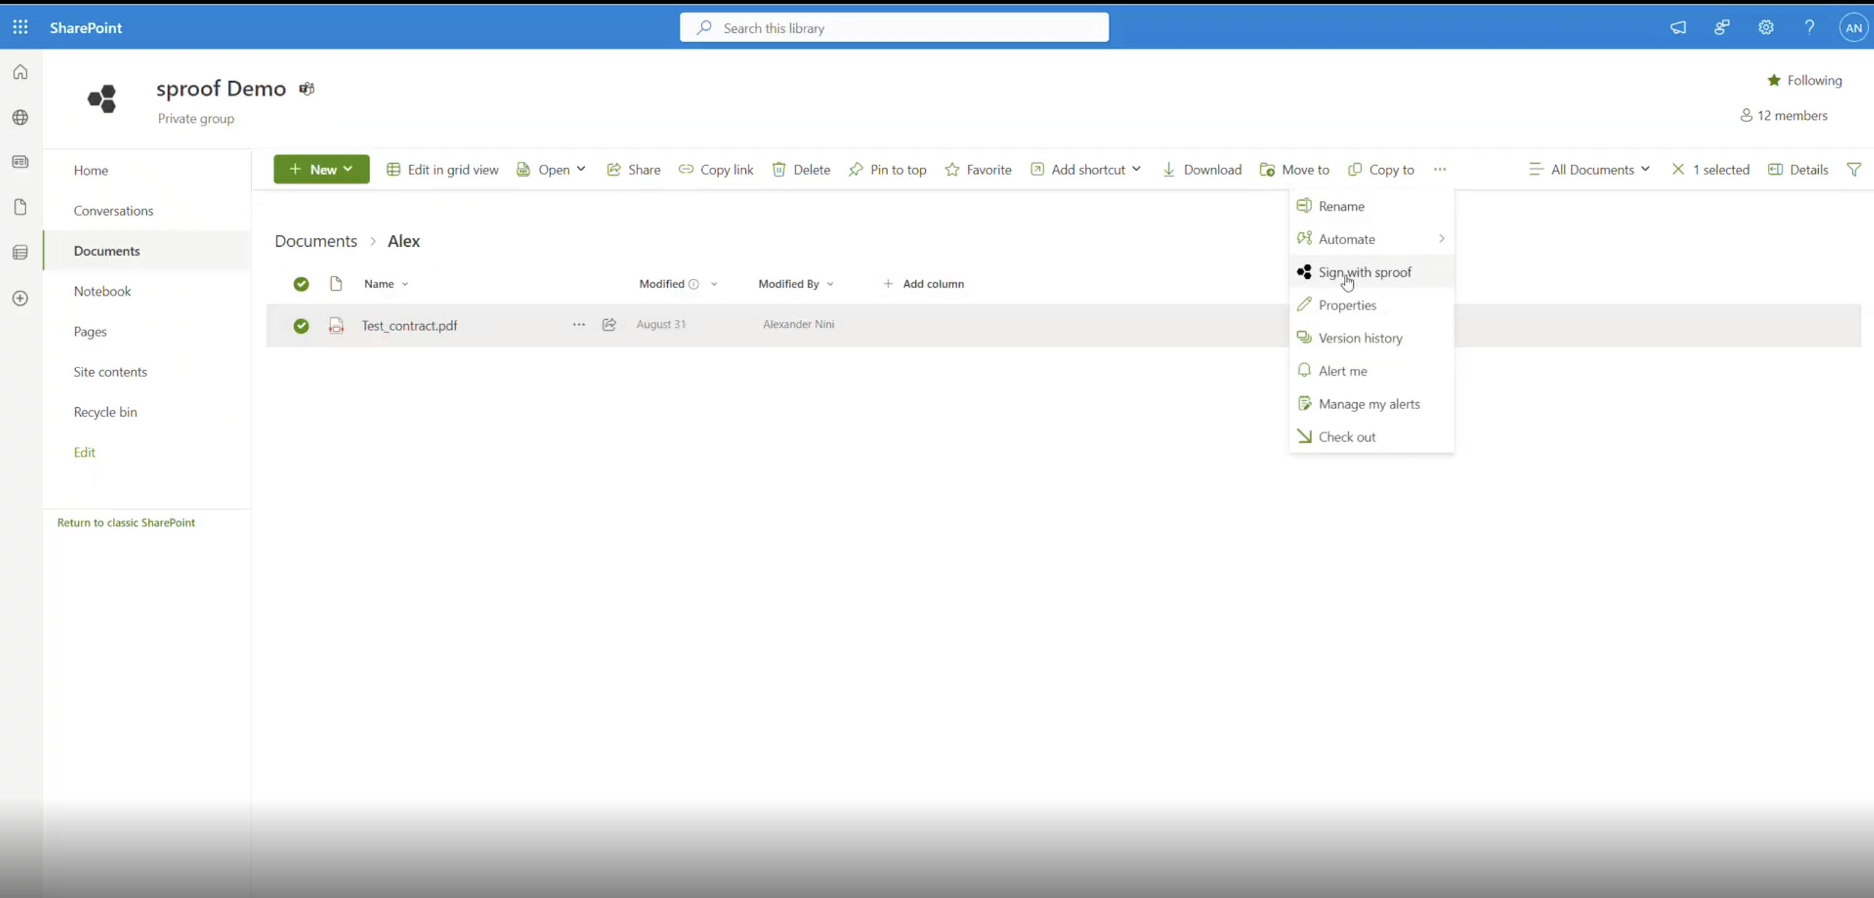Click Add column header
Screen dimensions: 1874x898
click(x=923, y=284)
